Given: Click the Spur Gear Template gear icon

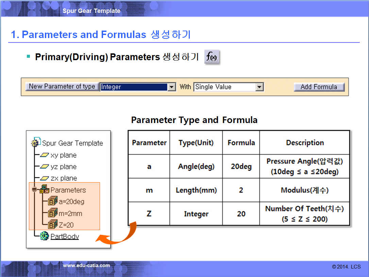Looking at the screenshot, I should (x=36, y=143).
